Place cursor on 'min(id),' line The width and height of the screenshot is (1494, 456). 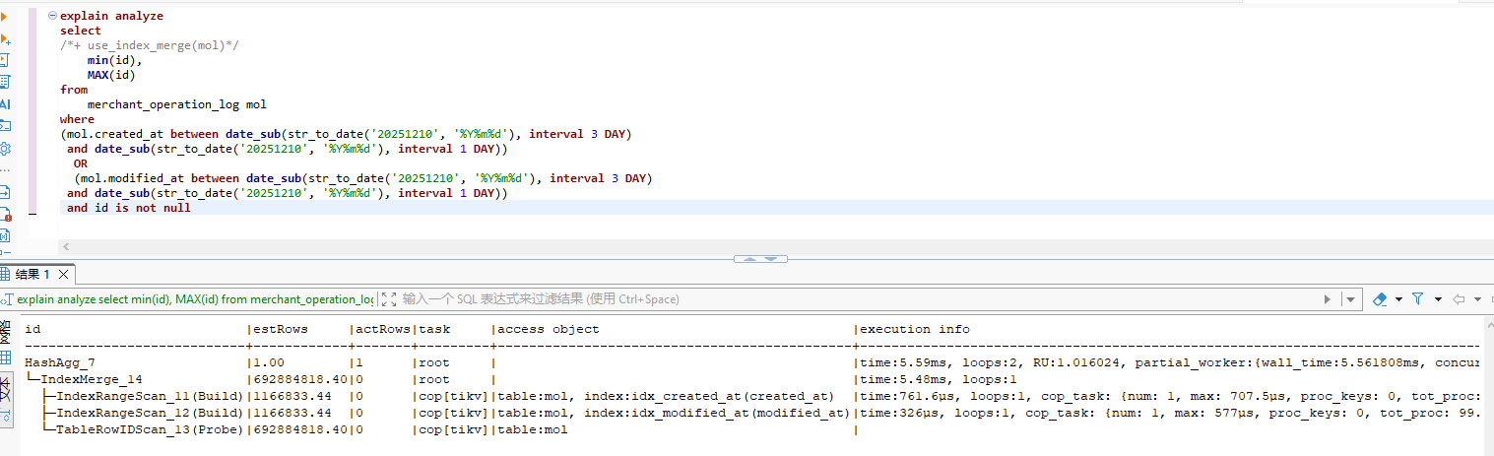114,60
